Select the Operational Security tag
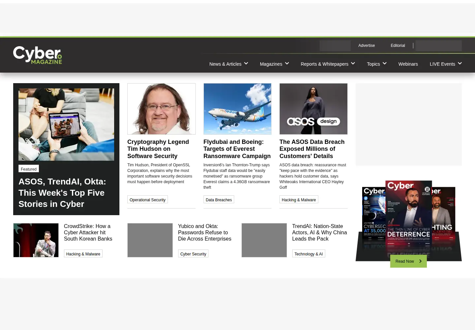The width and height of the screenshot is (475, 330). [147, 199]
